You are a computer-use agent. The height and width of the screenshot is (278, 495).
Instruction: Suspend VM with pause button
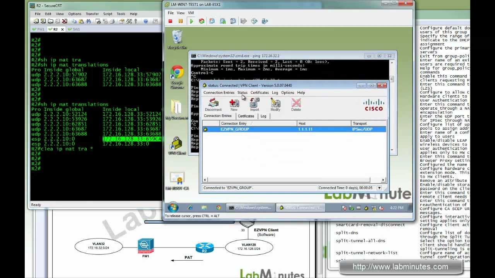tap(181, 21)
